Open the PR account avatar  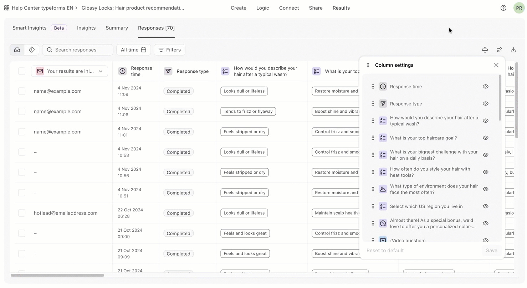coord(519,8)
